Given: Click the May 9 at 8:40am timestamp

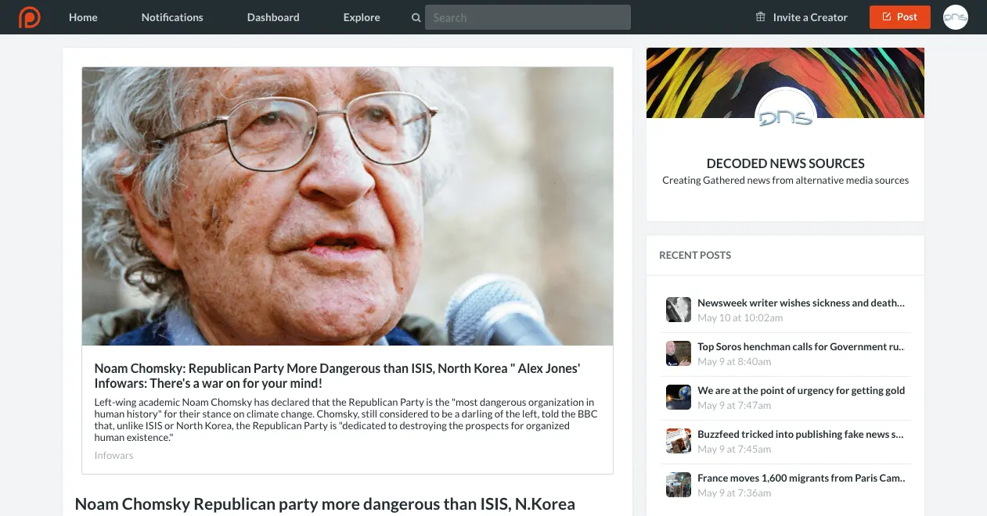Looking at the screenshot, I should click(735, 362).
